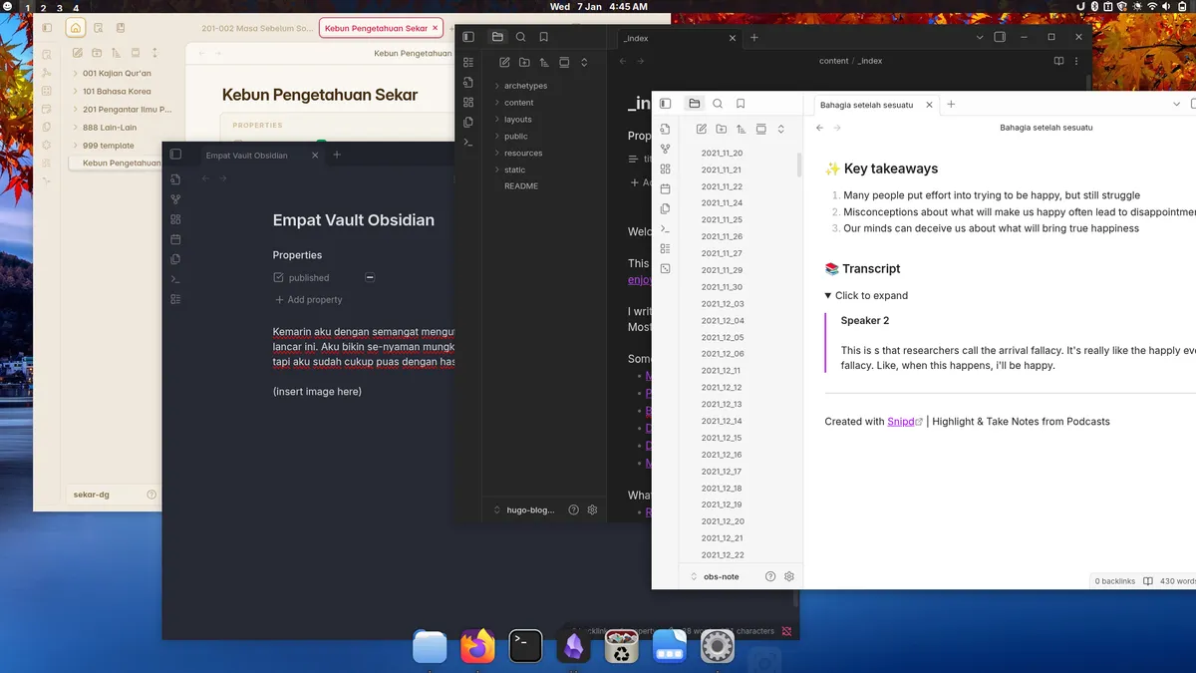This screenshot has width=1196, height=673.
Task: Switch to the 201-002 Masa Sebelum tab
Action: [x=256, y=28]
